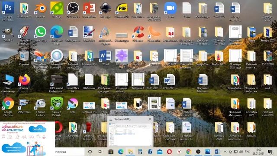Select the WhatsApp desktop icon
The image size is (277, 156).
click(x=40, y=34)
